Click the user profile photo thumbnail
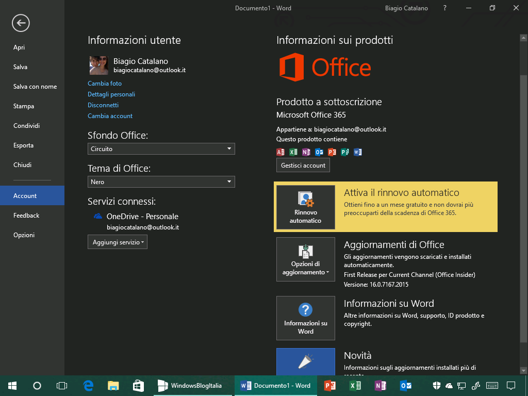Screen dimensions: 528x396 coord(98,65)
